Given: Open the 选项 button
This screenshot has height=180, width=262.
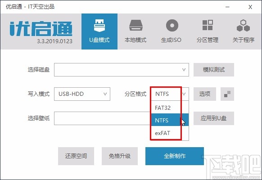Looking at the screenshot, I should click(205, 94).
